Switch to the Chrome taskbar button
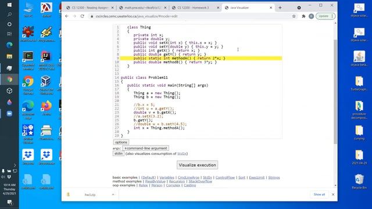The image size is (372, 209). (x=9, y=80)
